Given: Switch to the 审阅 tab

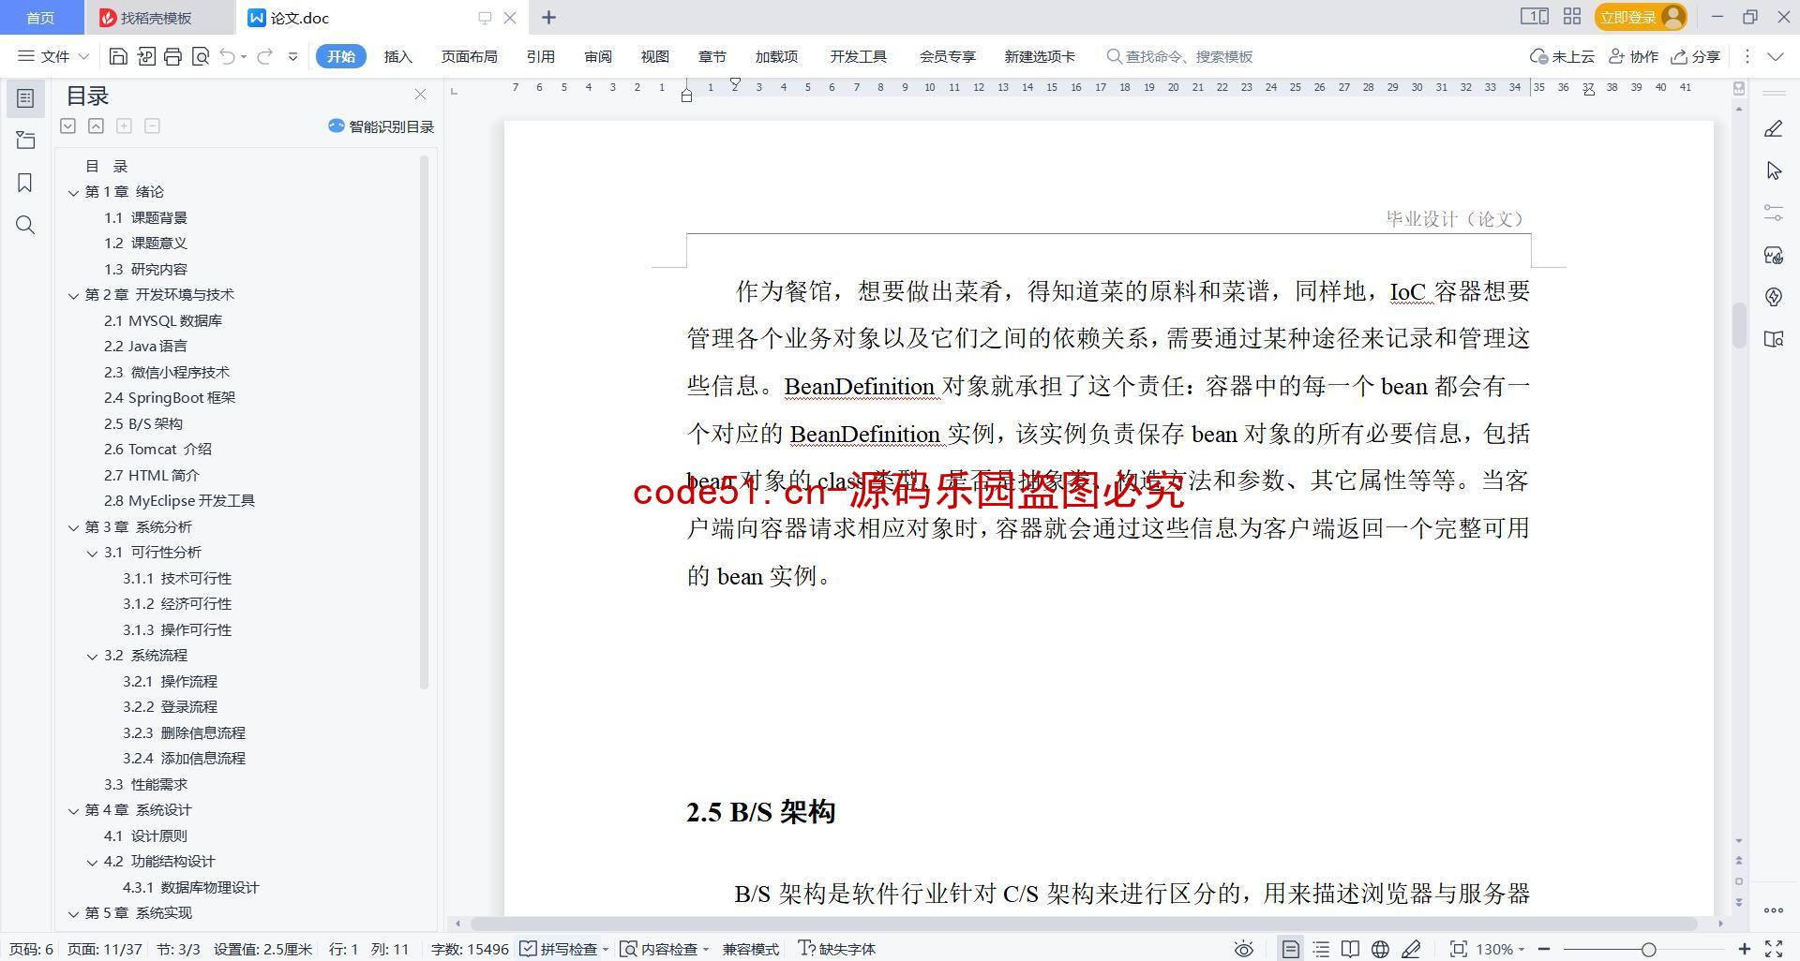Looking at the screenshot, I should click(598, 56).
